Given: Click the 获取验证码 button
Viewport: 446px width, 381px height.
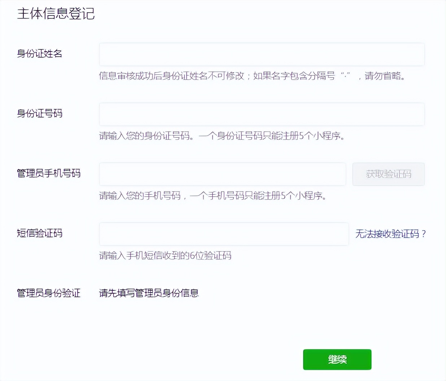Looking at the screenshot, I should [x=388, y=174].
